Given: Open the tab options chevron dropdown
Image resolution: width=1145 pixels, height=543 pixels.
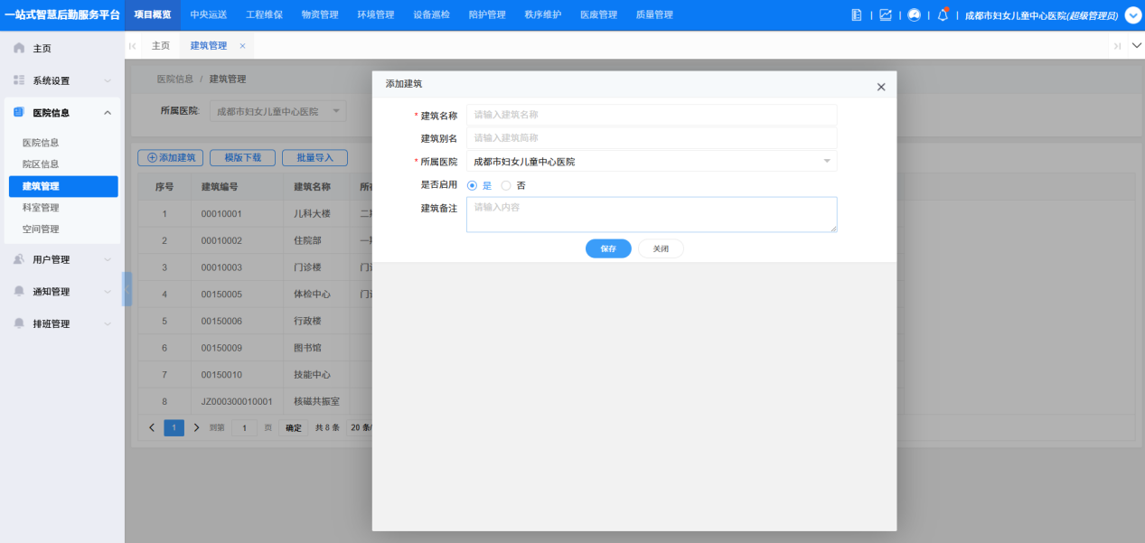Looking at the screenshot, I should pyautogui.click(x=1137, y=45).
